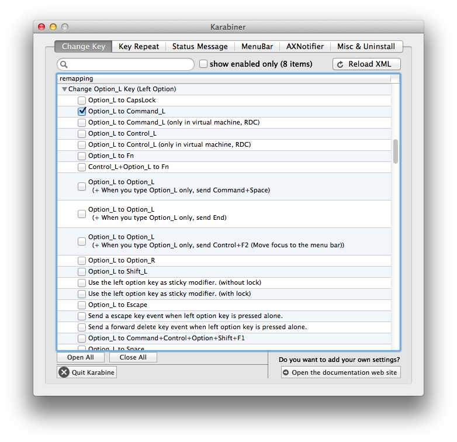Check Option_L to Escape
Image resolution: width=457 pixels, height=442 pixels.
click(x=82, y=305)
